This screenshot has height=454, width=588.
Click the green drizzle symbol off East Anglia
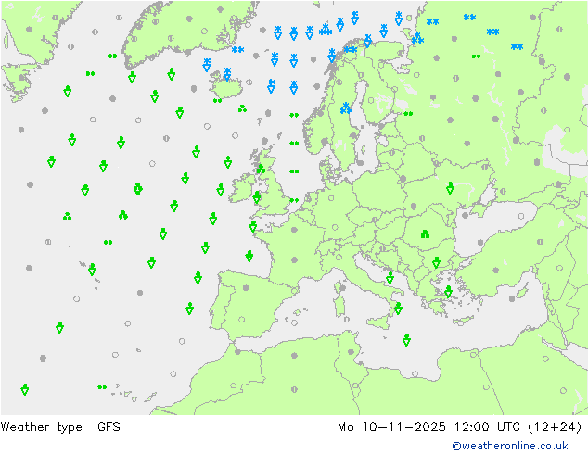(294, 200)
